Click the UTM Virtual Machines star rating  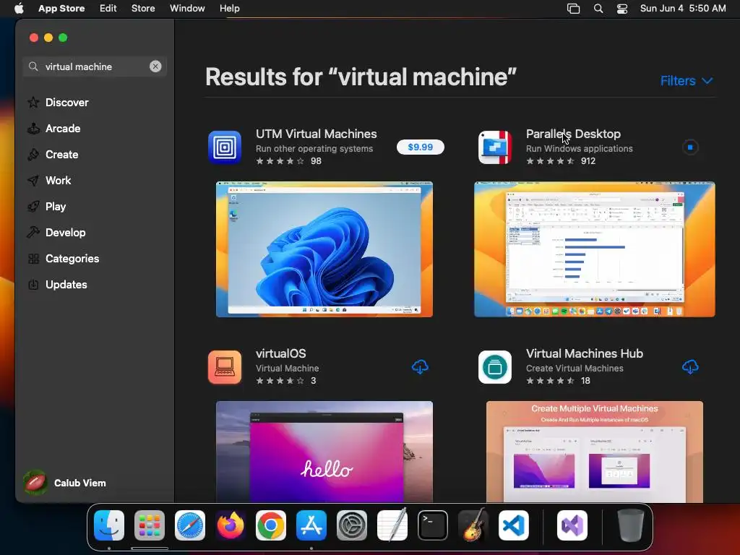280,161
